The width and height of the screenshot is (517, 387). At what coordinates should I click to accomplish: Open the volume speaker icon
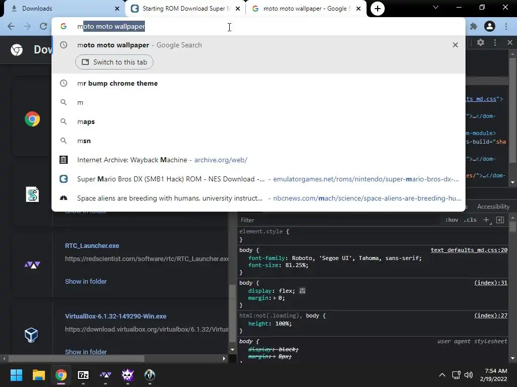click(x=468, y=375)
